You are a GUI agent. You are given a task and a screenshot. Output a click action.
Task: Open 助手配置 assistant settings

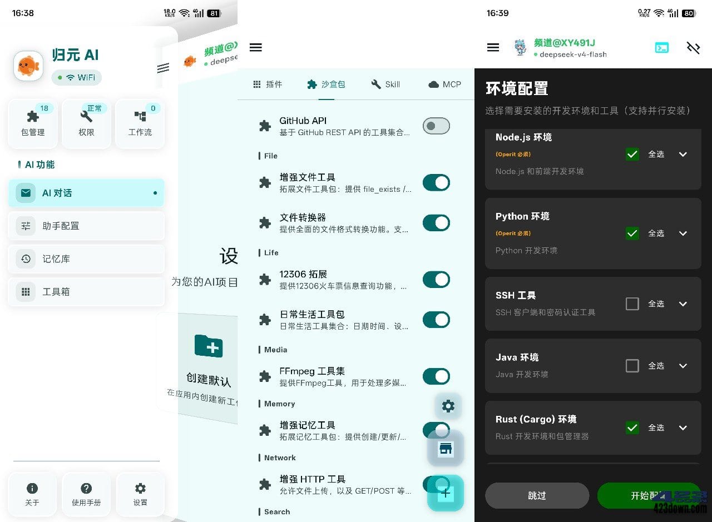point(86,226)
